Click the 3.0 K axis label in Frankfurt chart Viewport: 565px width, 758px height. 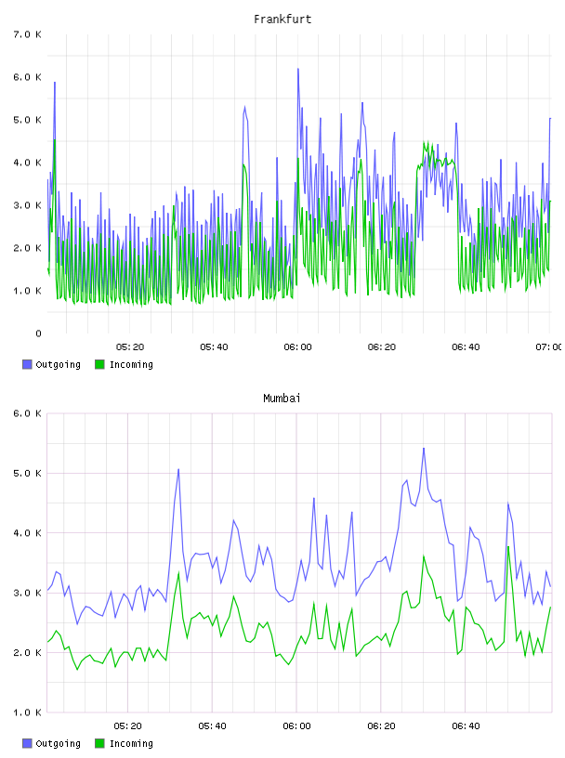pyautogui.click(x=28, y=205)
